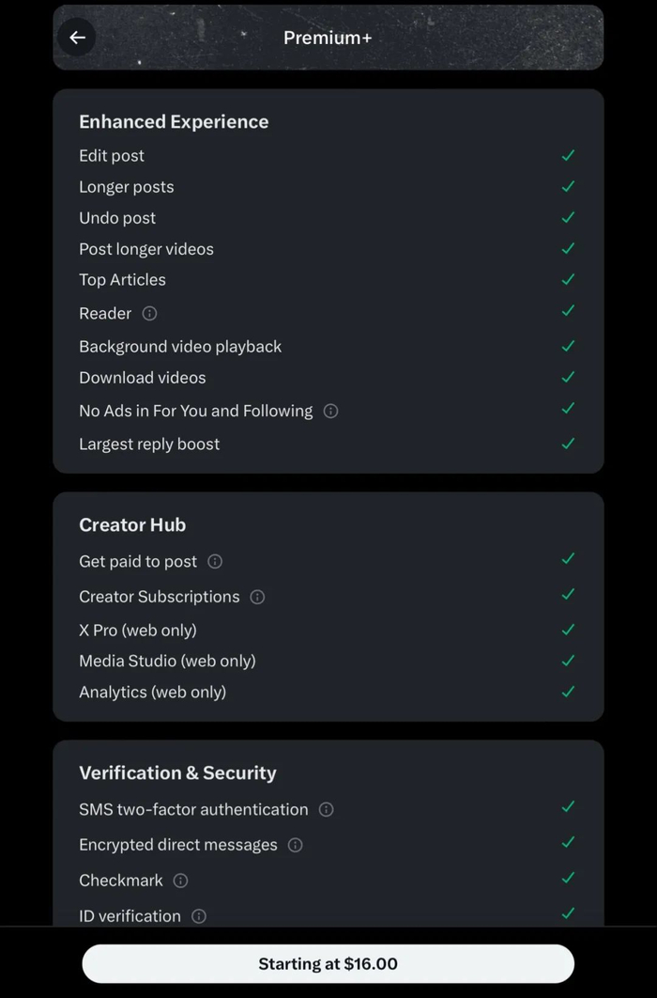Viewport: 657px width, 998px height.
Task: Go back using the arrow icon
Action: coord(77,38)
